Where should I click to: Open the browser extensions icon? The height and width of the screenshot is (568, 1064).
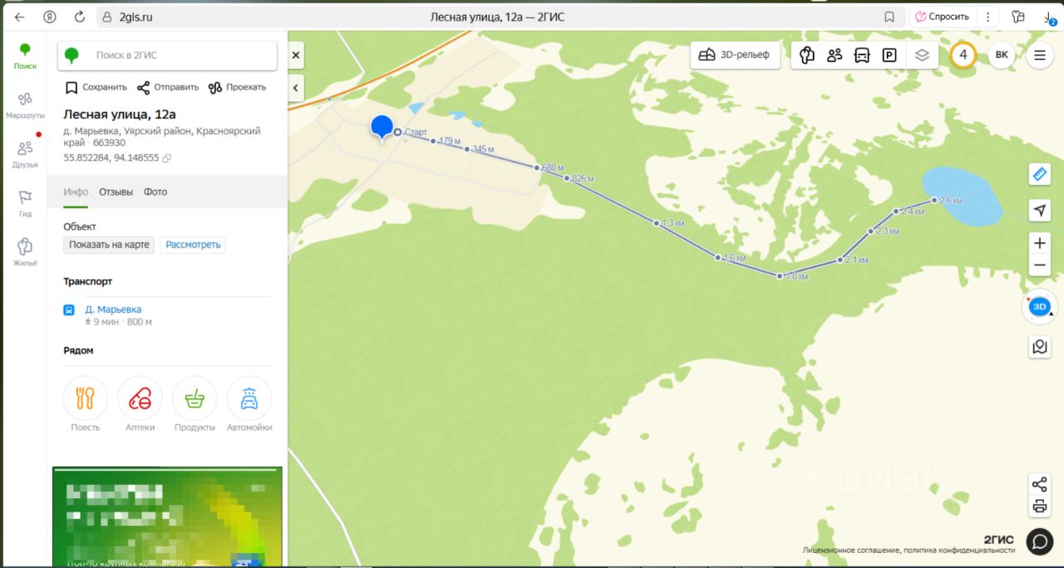click(x=1018, y=17)
